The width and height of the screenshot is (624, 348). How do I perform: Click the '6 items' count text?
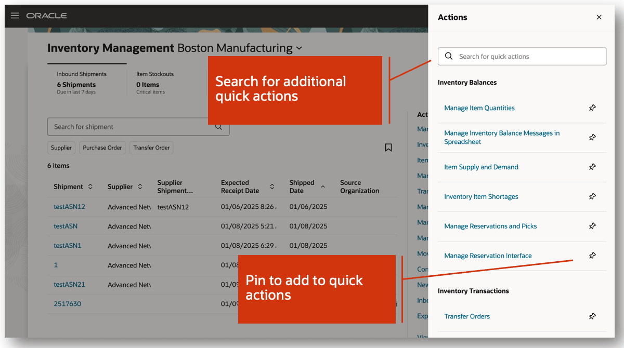pyautogui.click(x=58, y=166)
